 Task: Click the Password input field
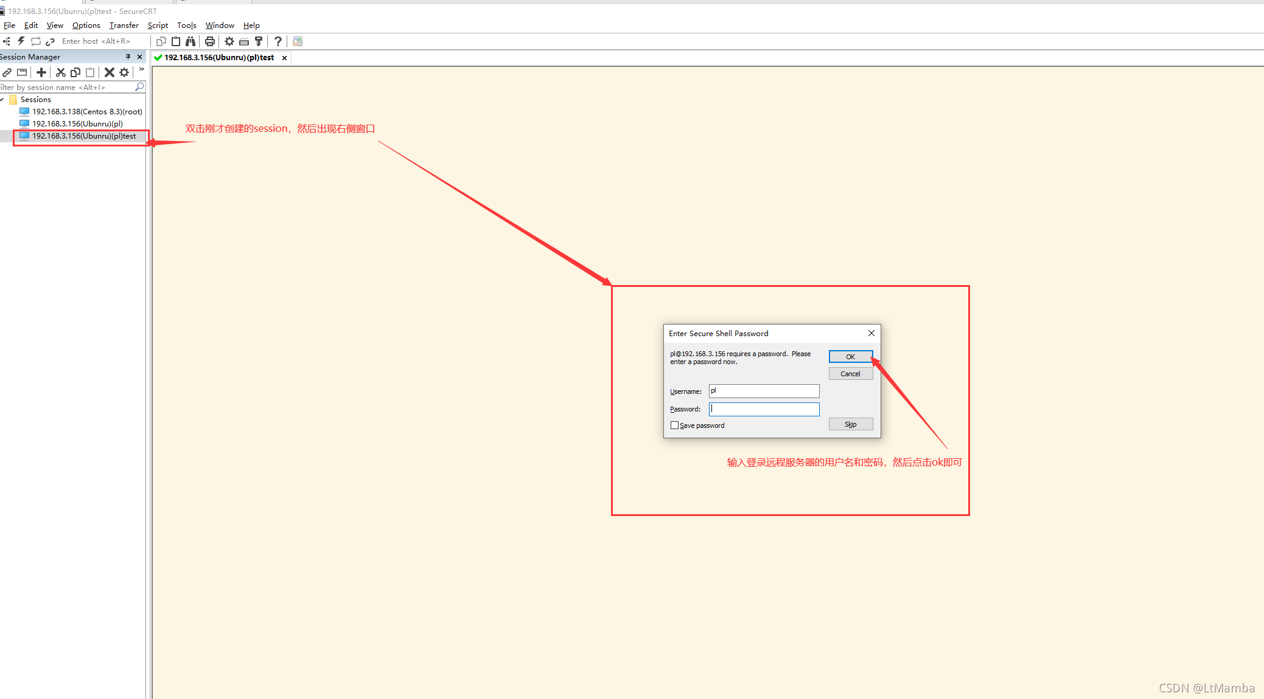(764, 409)
